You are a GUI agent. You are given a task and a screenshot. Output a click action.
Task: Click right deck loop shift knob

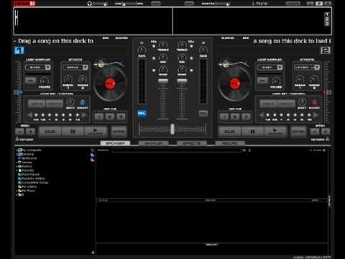pyautogui.click(x=302, y=102)
